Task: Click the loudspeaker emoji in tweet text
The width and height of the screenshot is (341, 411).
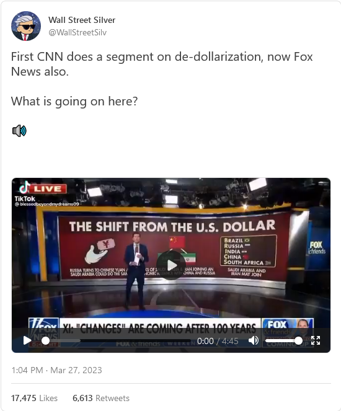Action: [x=19, y=131]
